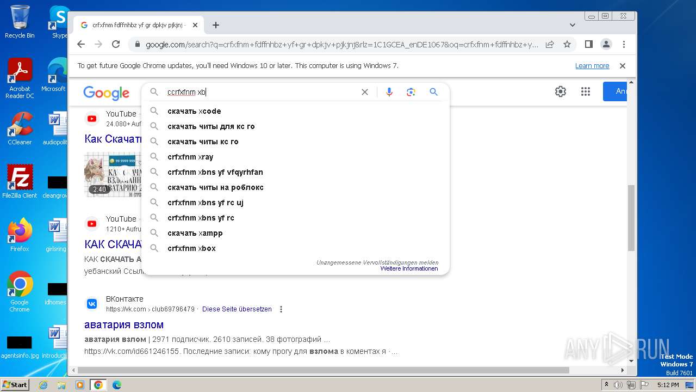Open Recycle Bin on desktop
This screenshot has width=696, height=392.
coord(20,22)
